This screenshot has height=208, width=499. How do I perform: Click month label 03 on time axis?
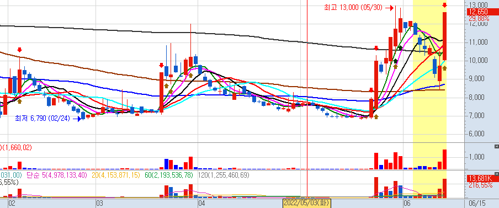[x=99, y=203]
